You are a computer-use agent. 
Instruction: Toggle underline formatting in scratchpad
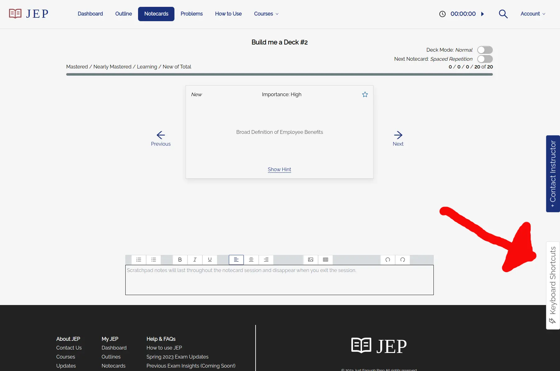click(x=210, y=260)
